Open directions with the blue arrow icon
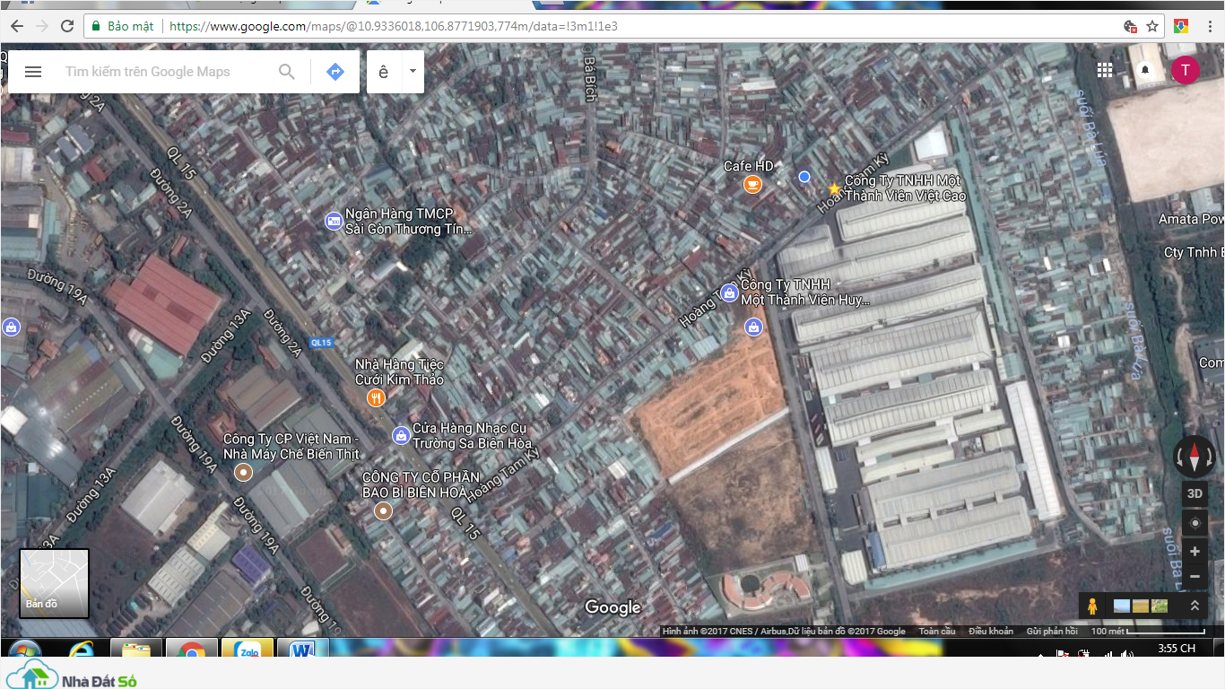Viewport: 1225px width, 689px height. (335, 72)
